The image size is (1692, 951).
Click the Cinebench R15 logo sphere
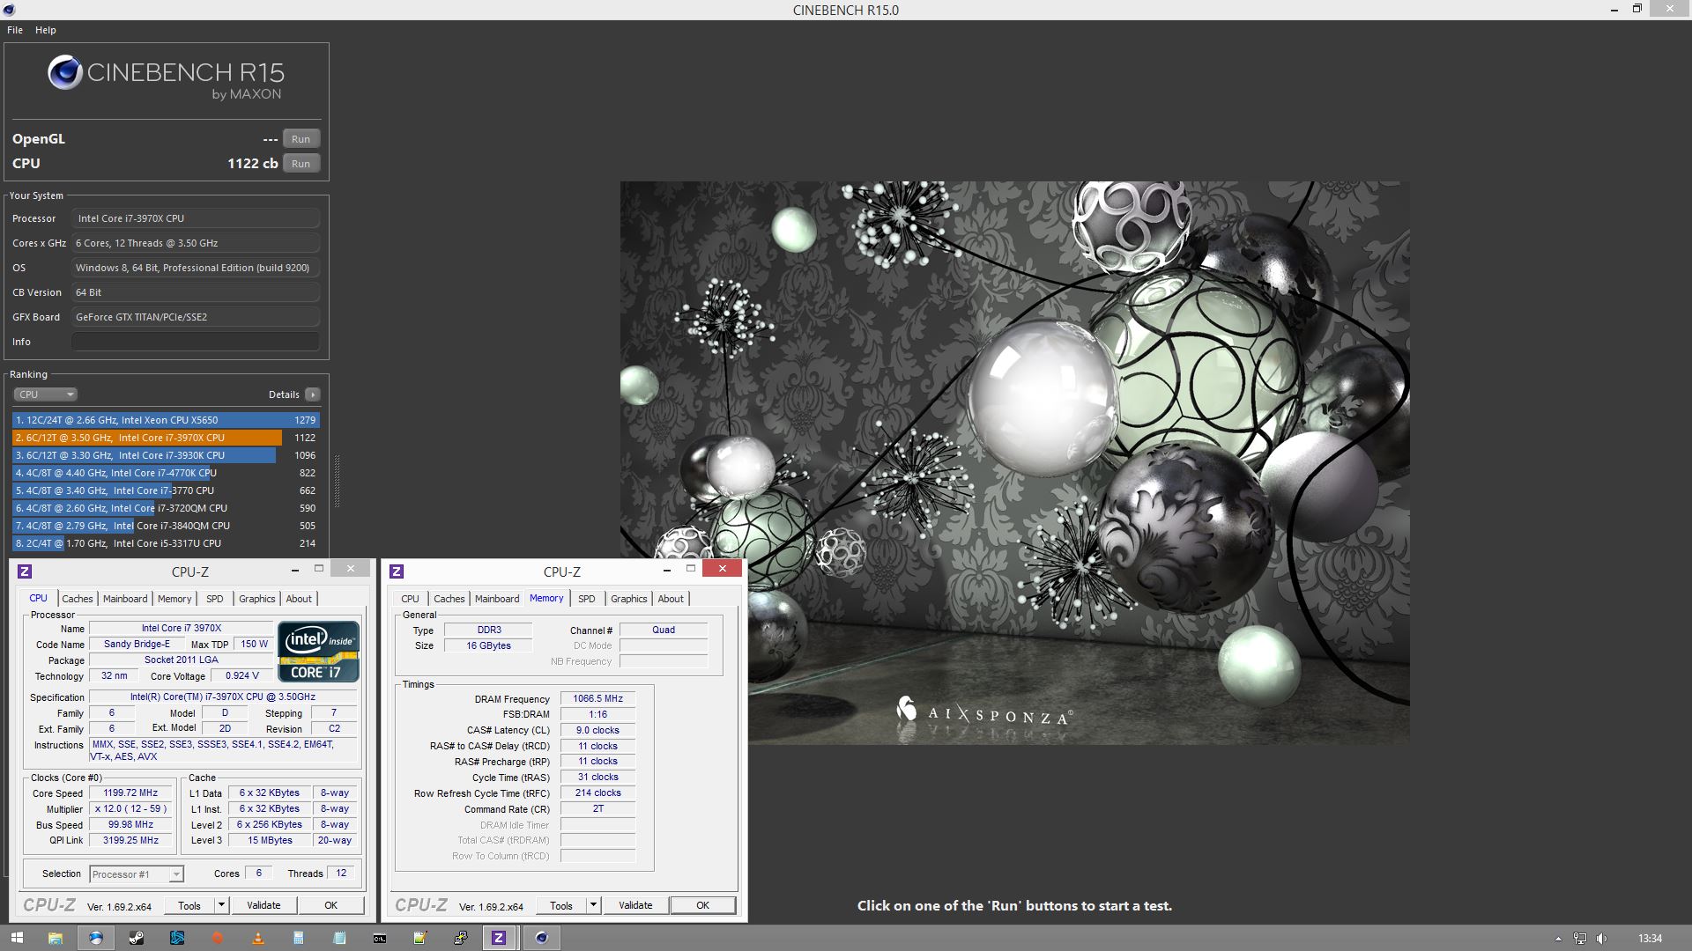[64, 72]
